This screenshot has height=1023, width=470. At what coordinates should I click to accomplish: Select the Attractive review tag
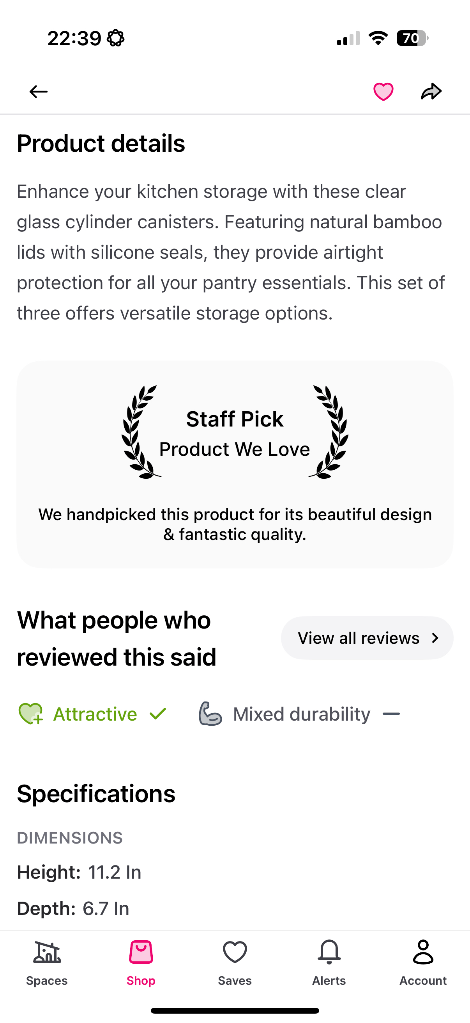(x=95, y=714)
